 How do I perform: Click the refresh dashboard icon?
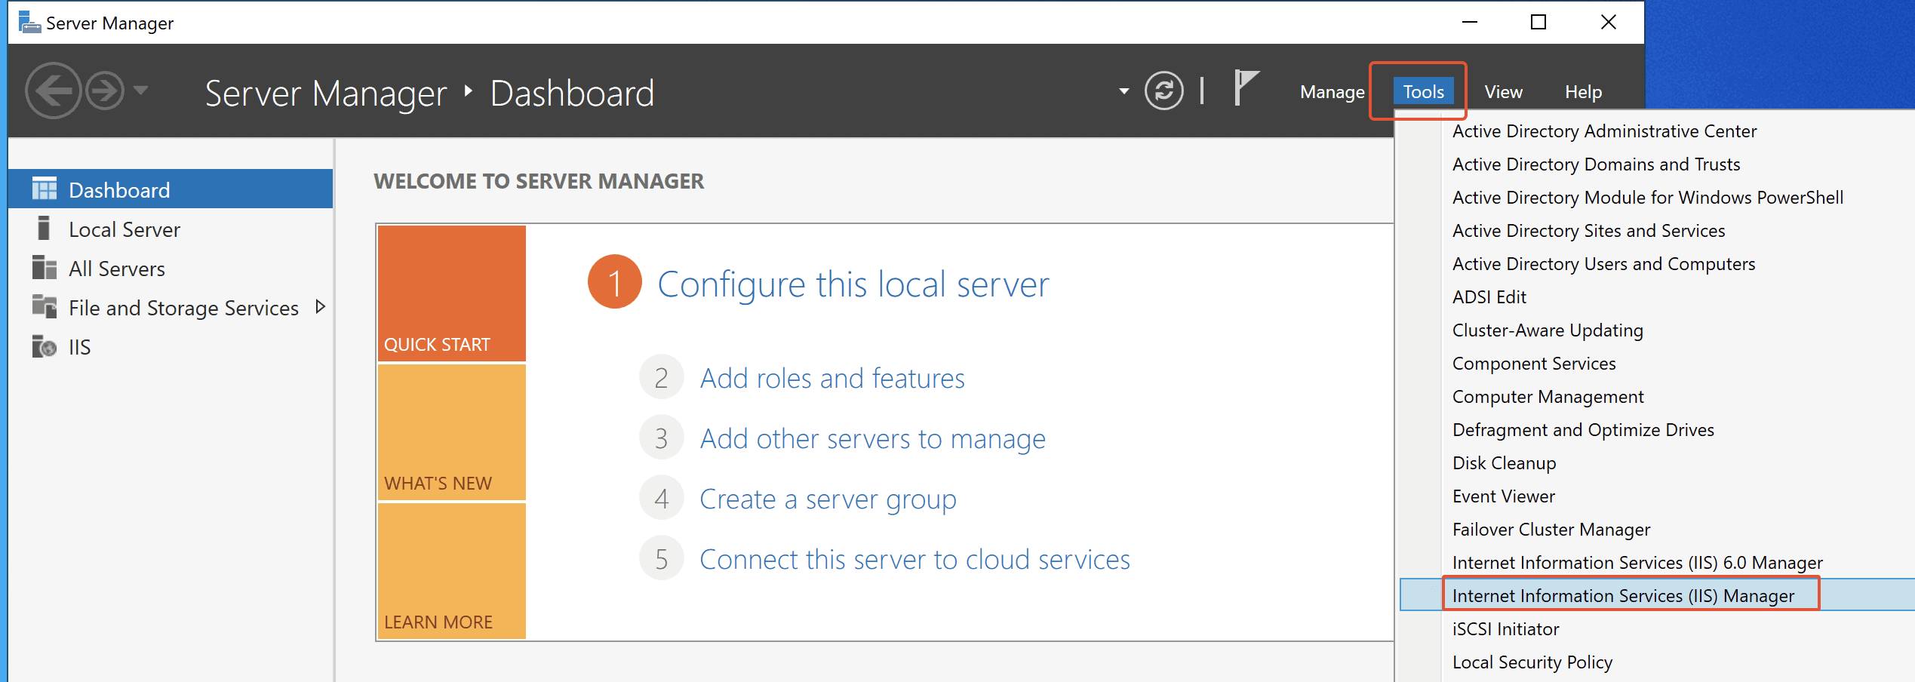click(x=1164, y=91)
